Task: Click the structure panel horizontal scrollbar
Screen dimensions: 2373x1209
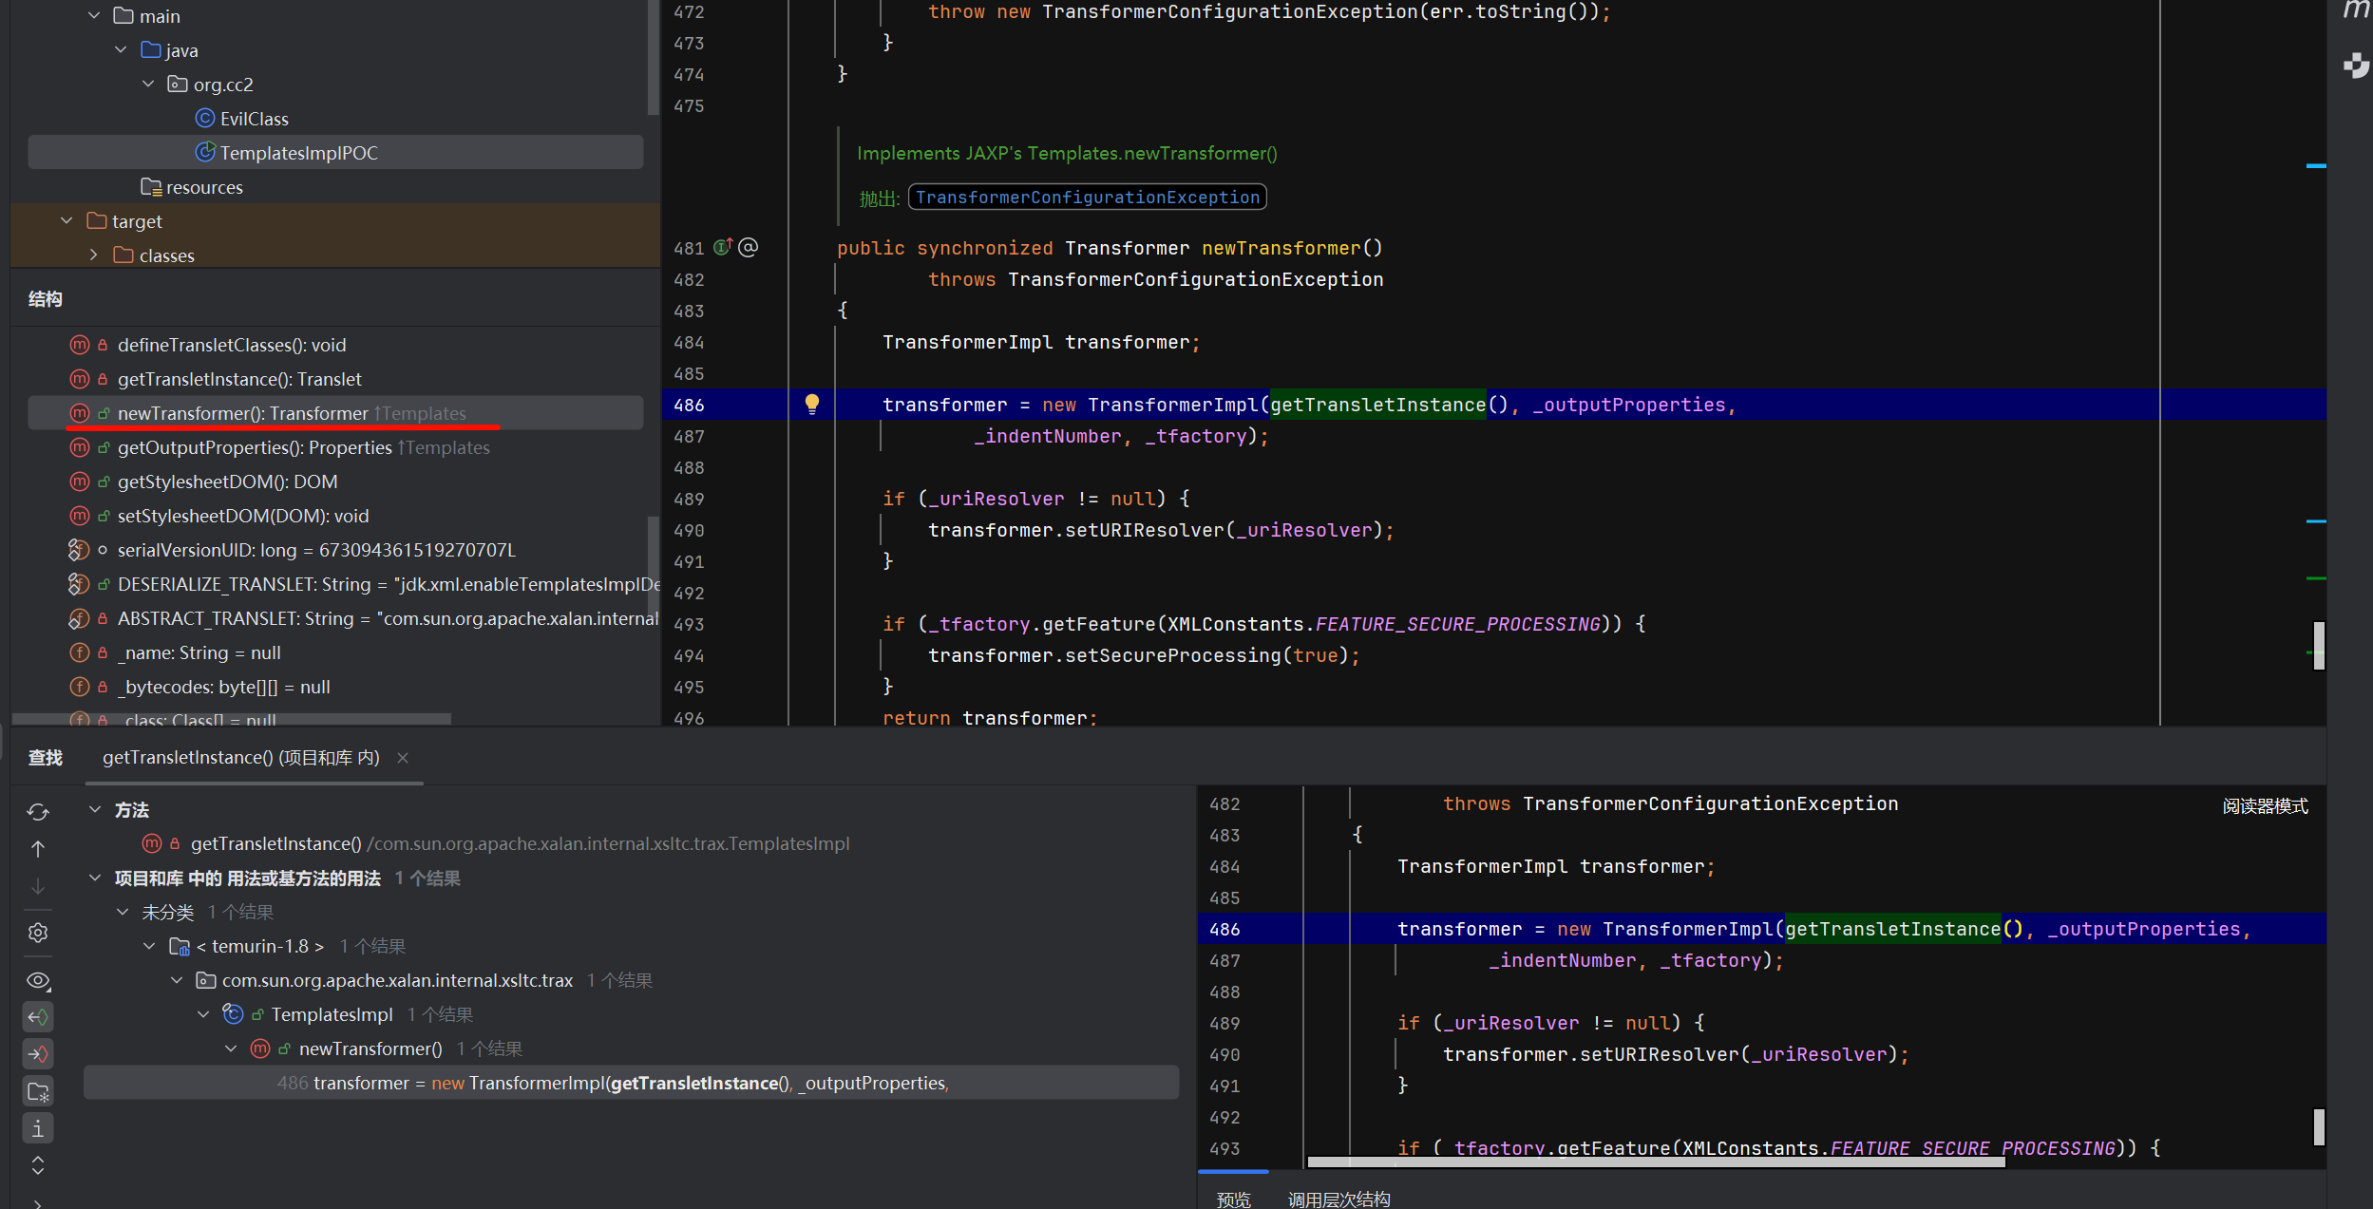Action: pyautogui.click(x=231, y=719)
